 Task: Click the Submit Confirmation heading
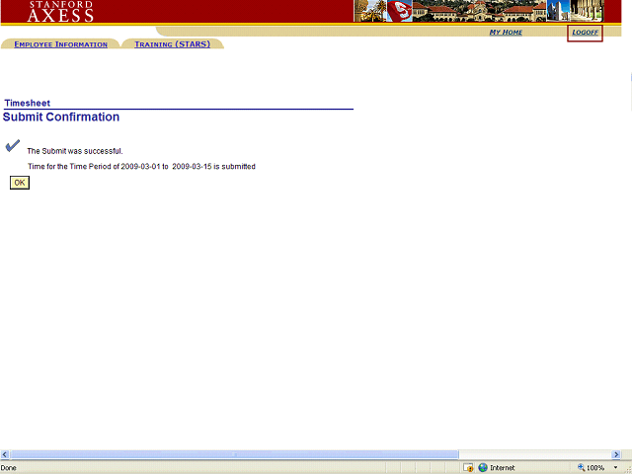[61, 118]
